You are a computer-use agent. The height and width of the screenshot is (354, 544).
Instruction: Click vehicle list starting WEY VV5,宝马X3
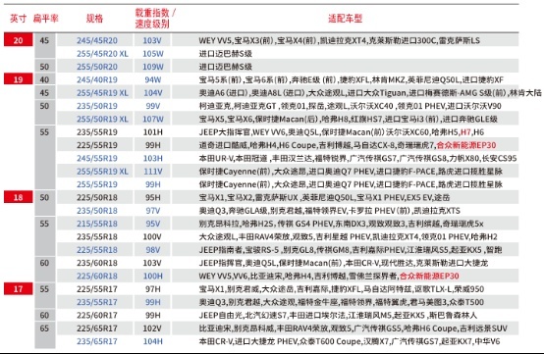pos(340,40)
